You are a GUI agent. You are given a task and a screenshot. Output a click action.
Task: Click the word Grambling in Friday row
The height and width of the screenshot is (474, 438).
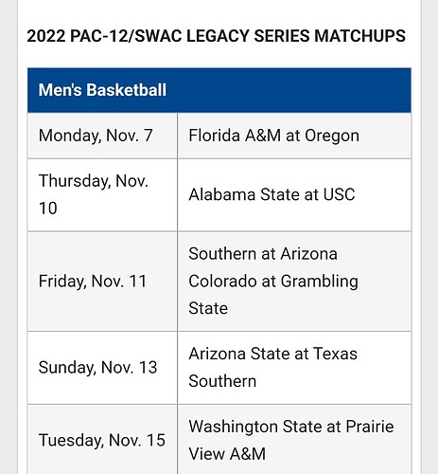click(320, 282)
